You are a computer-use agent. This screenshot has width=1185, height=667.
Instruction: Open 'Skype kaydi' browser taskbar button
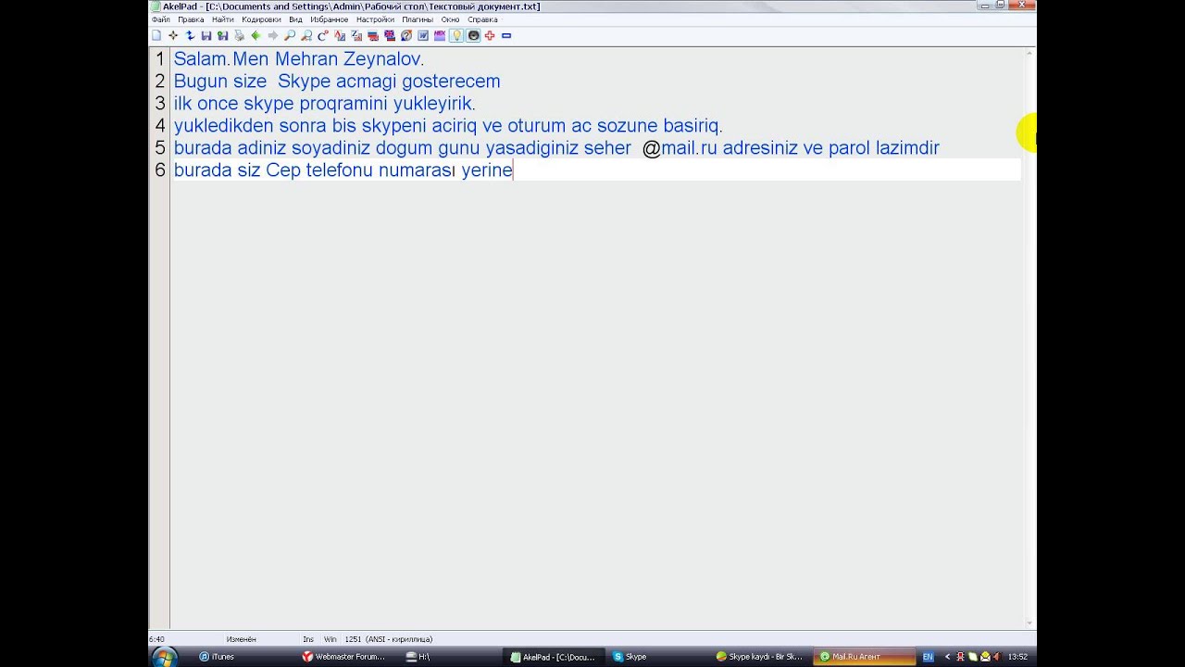[x=759, y=657]
